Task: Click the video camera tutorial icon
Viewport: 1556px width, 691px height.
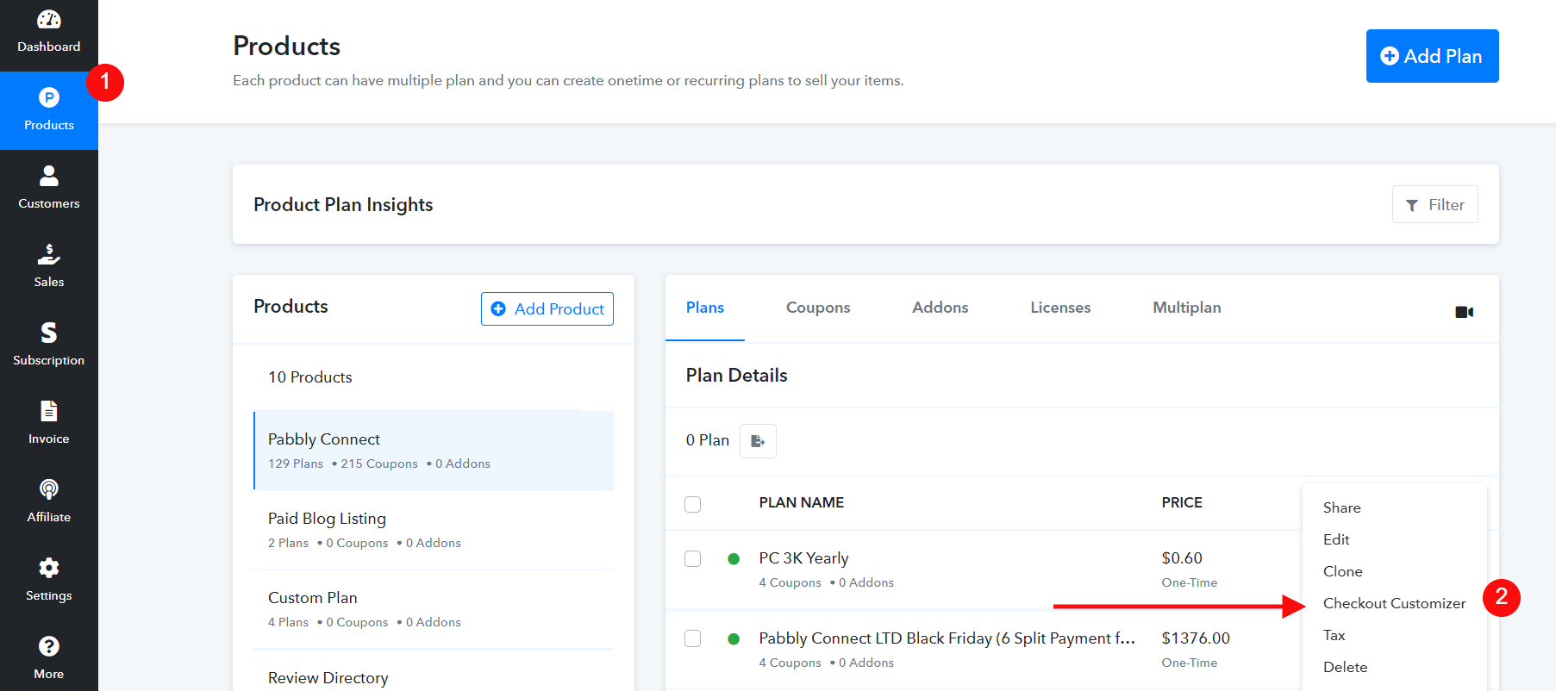Action: (x=1464, y=312)
